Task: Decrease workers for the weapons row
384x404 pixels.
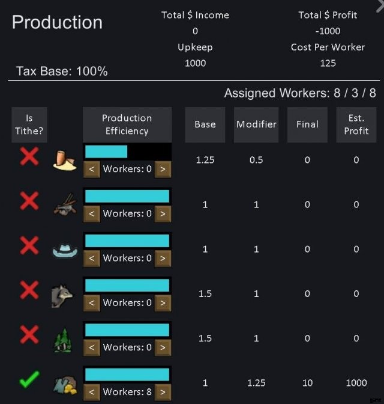Action: [x=91, y=213]
